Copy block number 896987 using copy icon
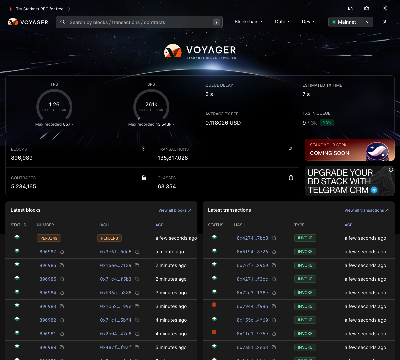The image size is (400, 360). (x=62, y=252)
